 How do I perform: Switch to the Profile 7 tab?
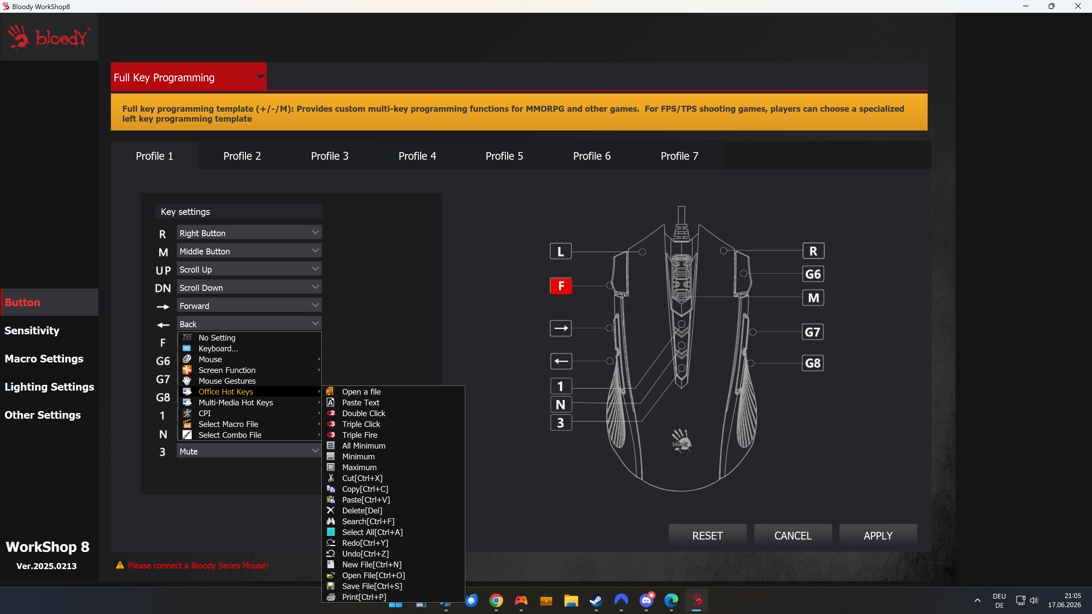pos(680,156)
